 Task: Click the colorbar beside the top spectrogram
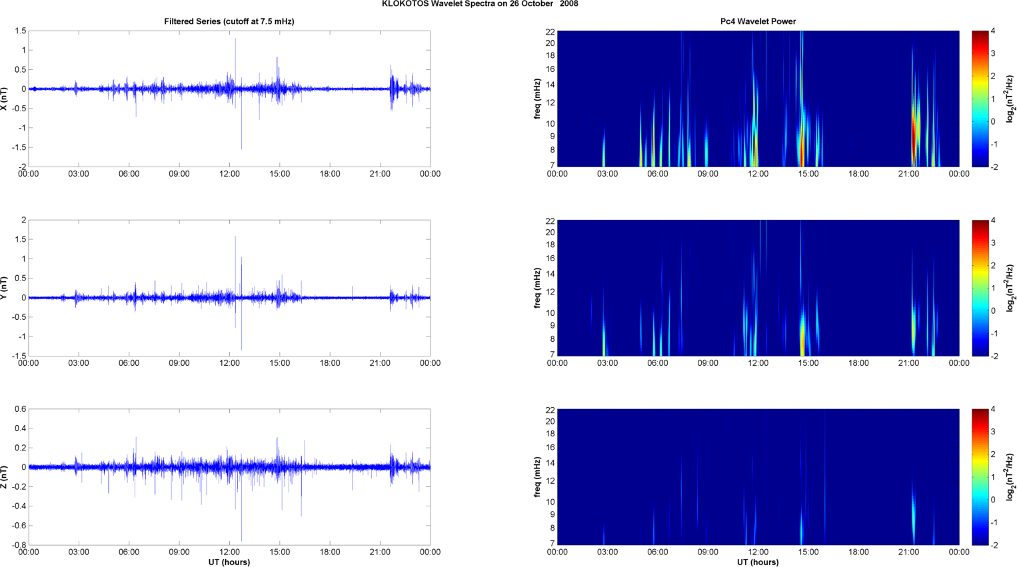point(980,99)
